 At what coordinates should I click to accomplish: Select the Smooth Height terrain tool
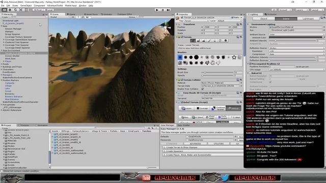click(x=204, y=41)
